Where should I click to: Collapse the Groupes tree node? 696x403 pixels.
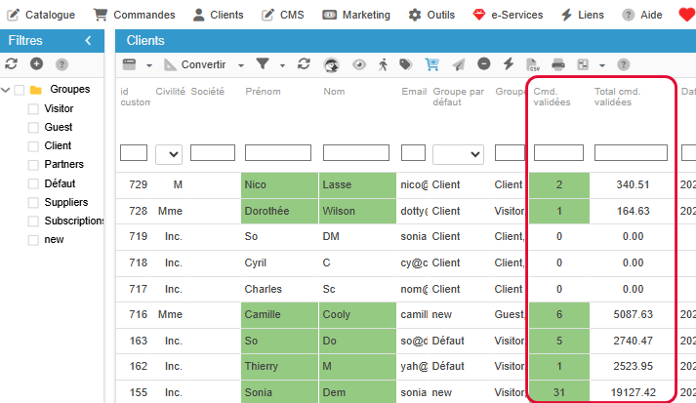tap(6, 90)
